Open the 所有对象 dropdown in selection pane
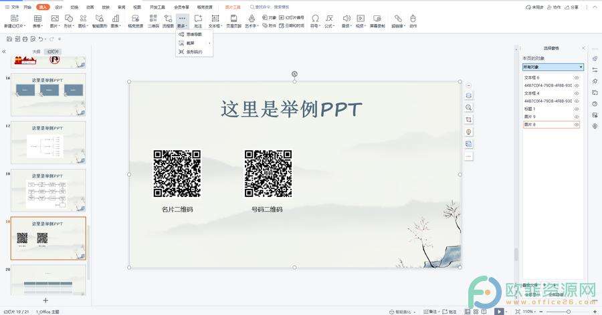The width and height of the screenshot is (602, 315). (553, 67)
